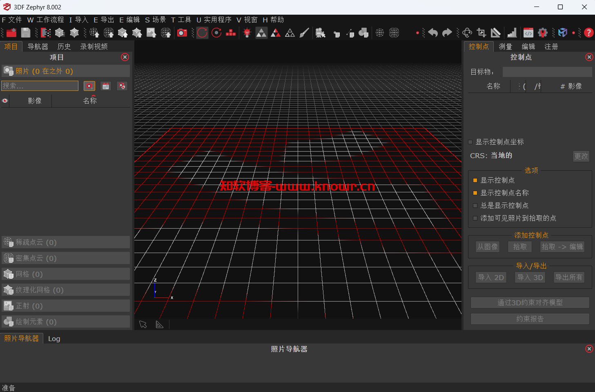The image size is (595, 392).
Task: Click the undo arrow icon
Action: (x=433, y=33)
